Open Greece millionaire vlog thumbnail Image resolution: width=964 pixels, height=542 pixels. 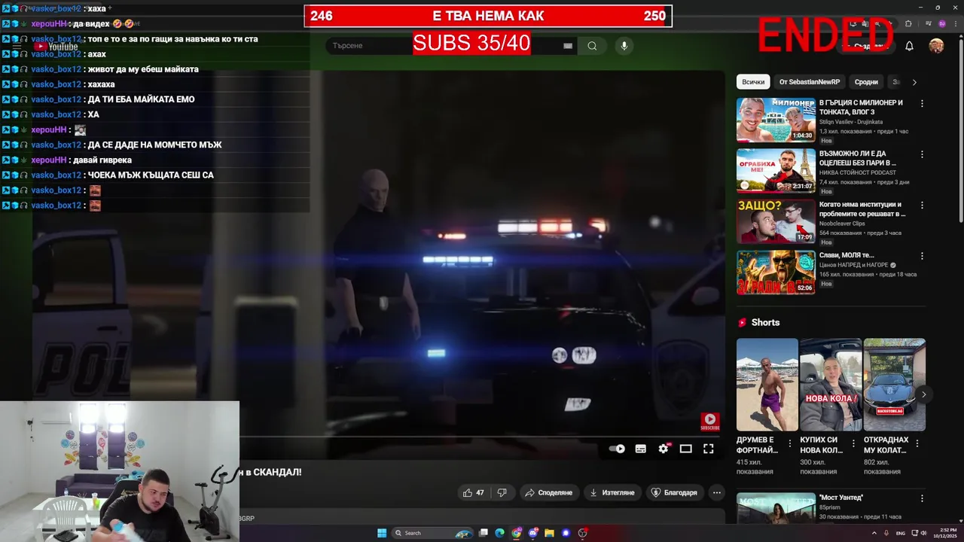776,119
